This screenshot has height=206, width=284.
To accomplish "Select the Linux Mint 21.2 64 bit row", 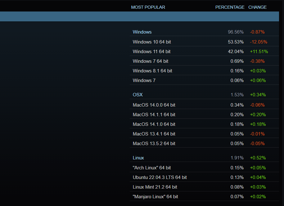I will [155, 187].
